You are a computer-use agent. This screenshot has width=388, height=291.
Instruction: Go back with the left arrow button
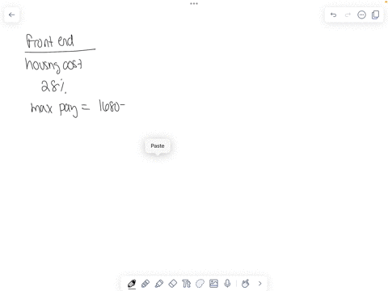(x=11, y=15)
